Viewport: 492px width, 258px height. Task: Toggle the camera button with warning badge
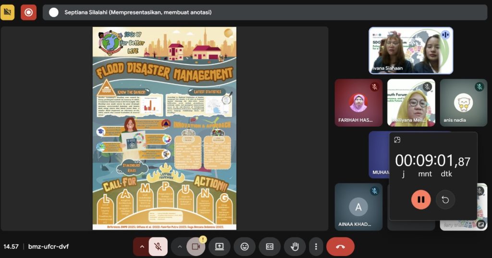click(196, 246)
